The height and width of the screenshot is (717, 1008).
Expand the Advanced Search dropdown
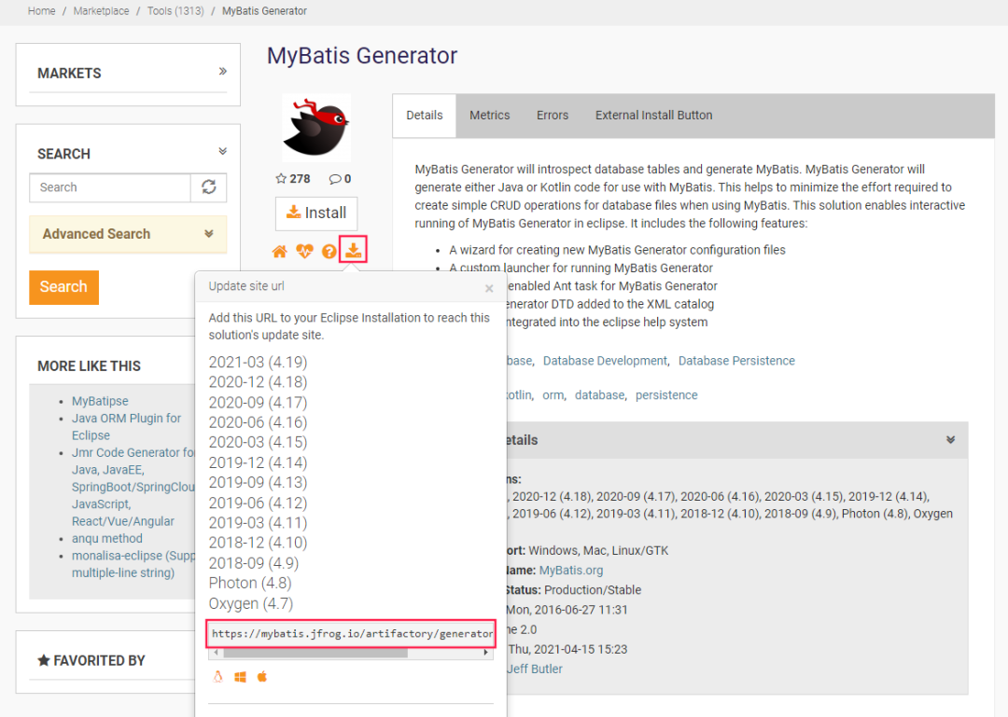(x=128, y=234)
